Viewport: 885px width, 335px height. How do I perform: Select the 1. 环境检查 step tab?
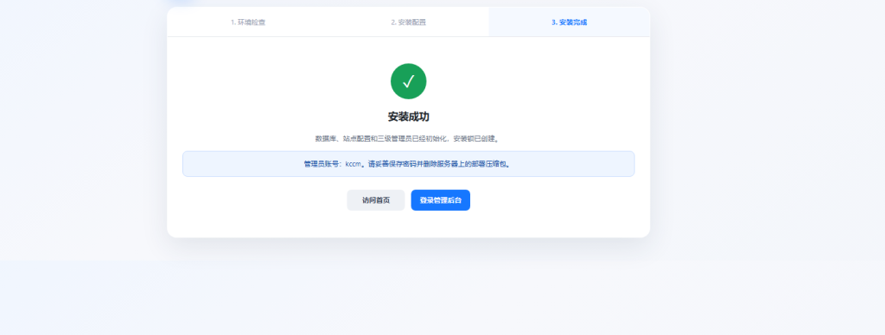(248, 22)
